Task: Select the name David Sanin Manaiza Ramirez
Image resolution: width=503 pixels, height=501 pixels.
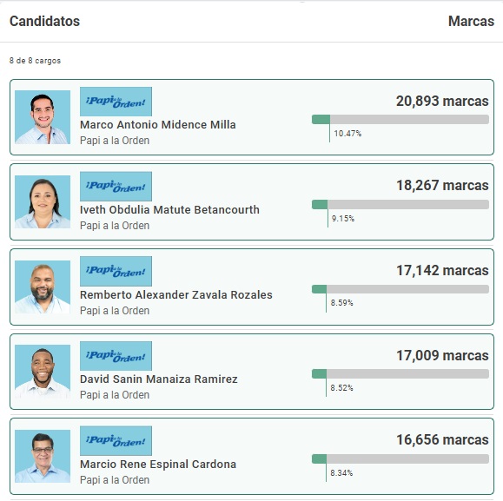Action: (x=159, y=379)
